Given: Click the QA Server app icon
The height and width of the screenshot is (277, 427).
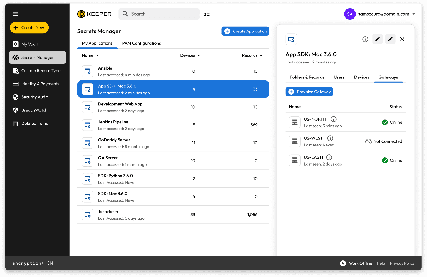Looking at the screenshot, I should pos(88,161).
